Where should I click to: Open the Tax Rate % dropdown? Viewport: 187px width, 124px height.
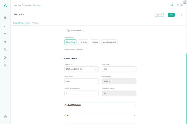(81, 69)
